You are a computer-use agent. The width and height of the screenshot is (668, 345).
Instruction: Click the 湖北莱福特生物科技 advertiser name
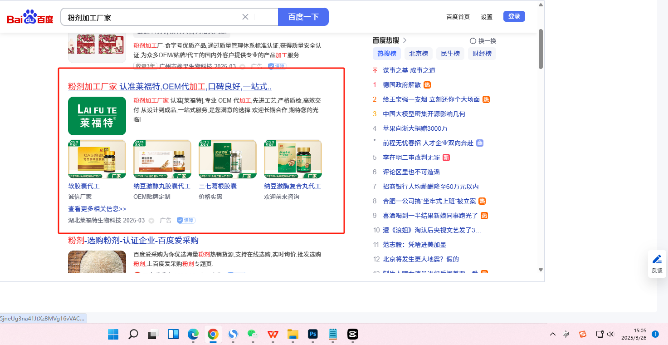point(95,221)
